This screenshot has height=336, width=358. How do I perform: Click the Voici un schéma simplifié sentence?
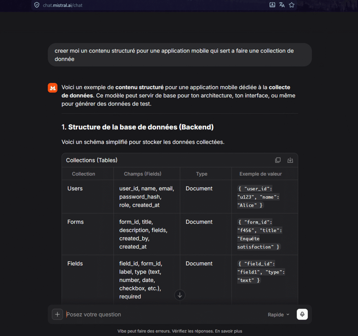tap(143, 142)
